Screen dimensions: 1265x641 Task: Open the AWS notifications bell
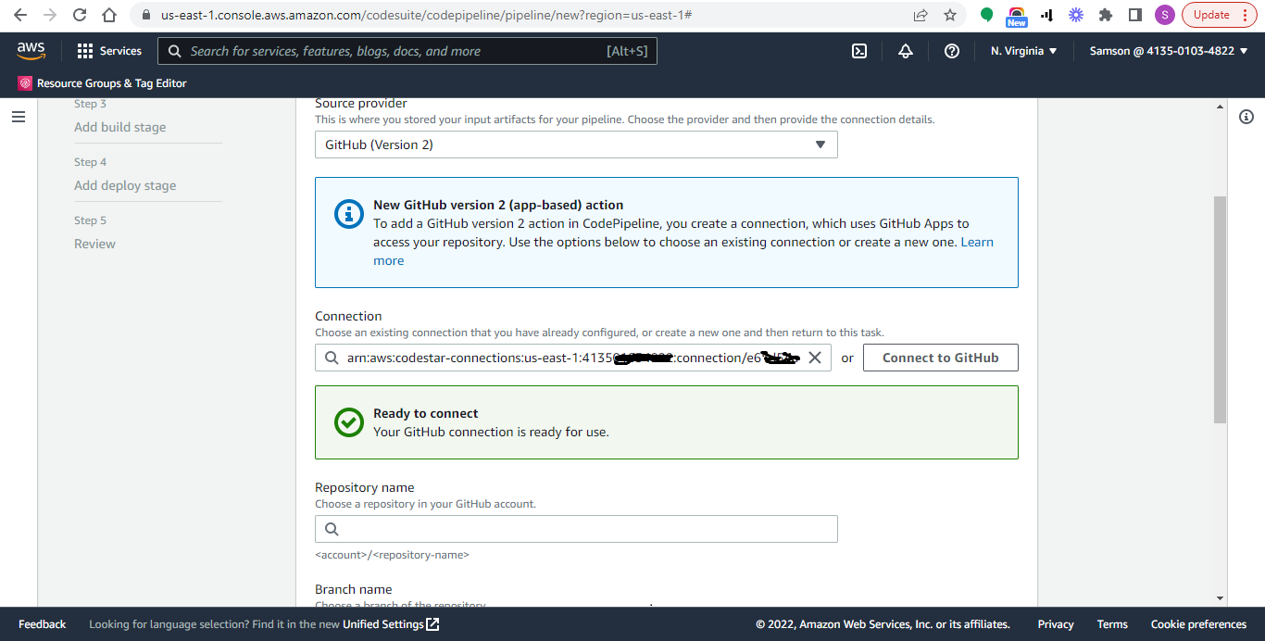[906, 51]
